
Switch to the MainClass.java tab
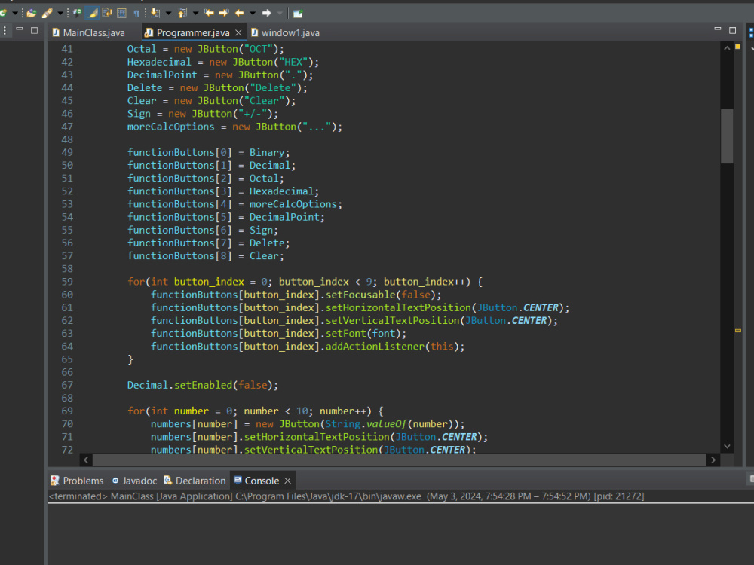(93, 32)
